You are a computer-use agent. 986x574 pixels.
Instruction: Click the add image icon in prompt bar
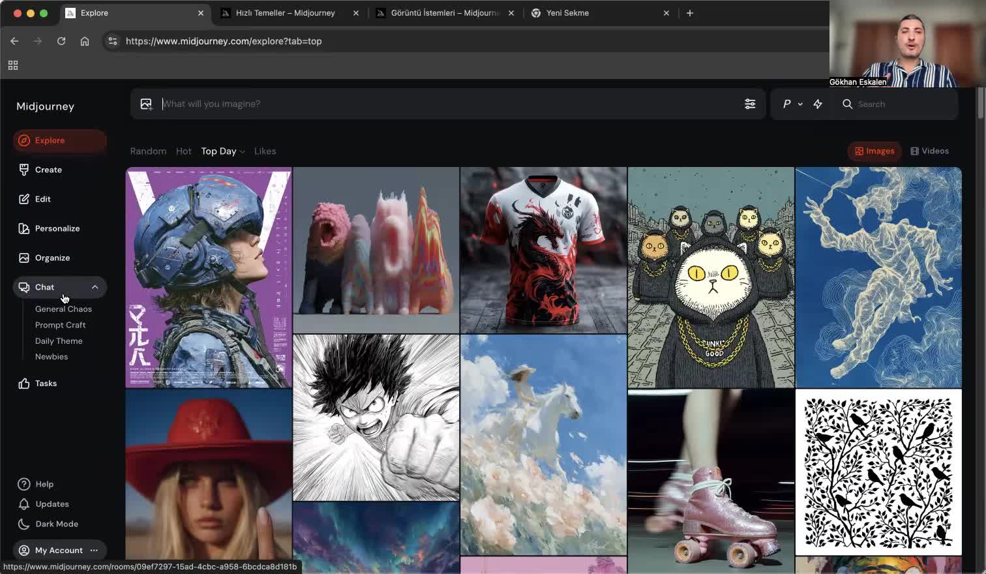pos(146,104)
